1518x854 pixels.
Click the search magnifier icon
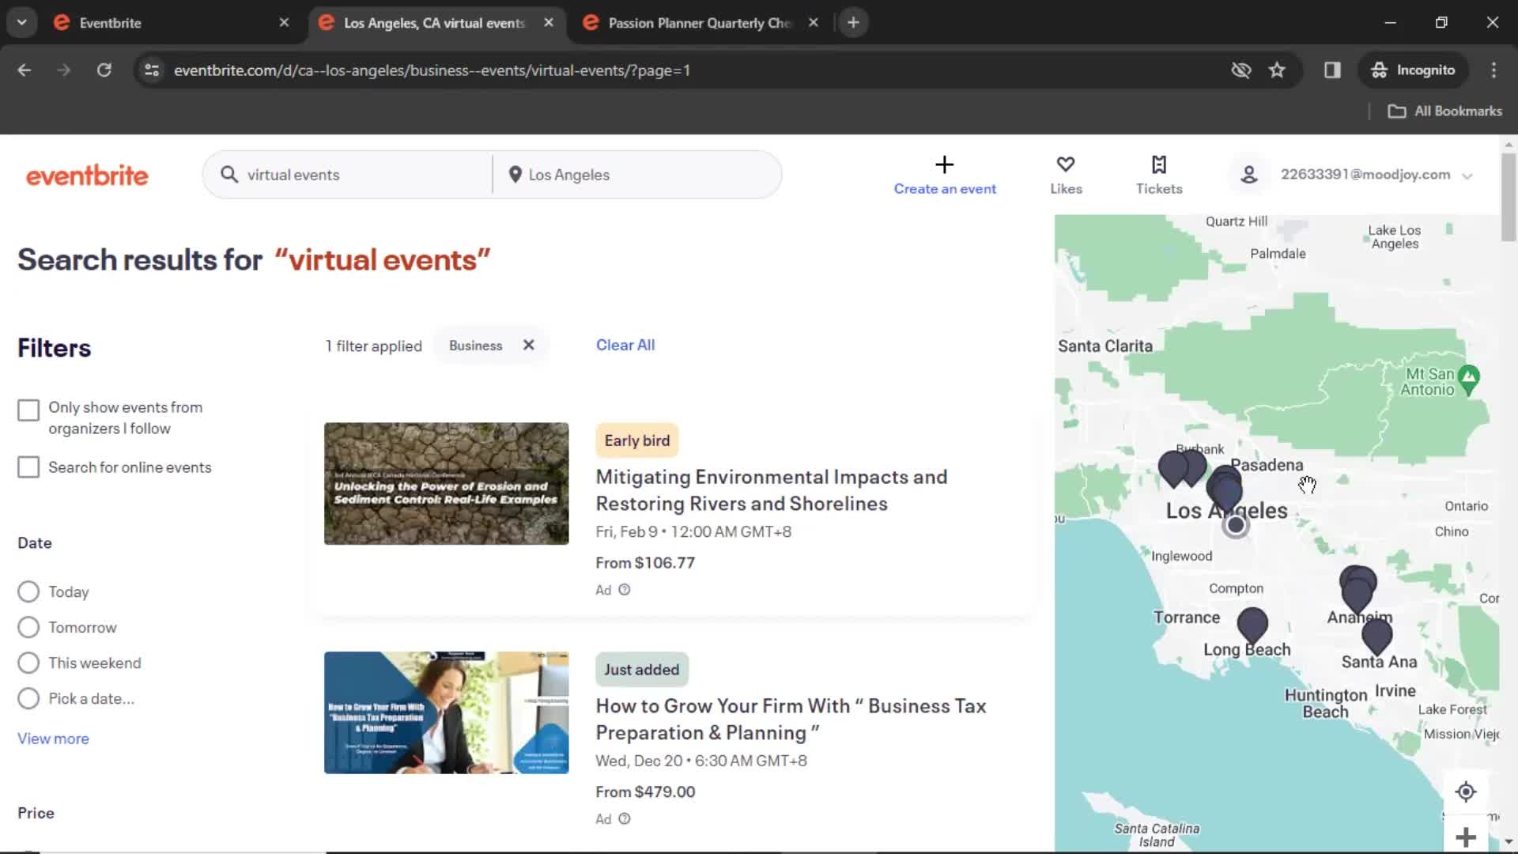click(x=229, y=174)
